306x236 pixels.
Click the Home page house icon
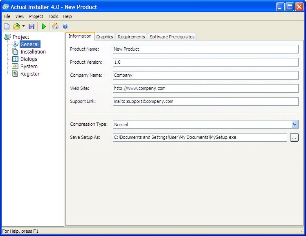(55, 26)
